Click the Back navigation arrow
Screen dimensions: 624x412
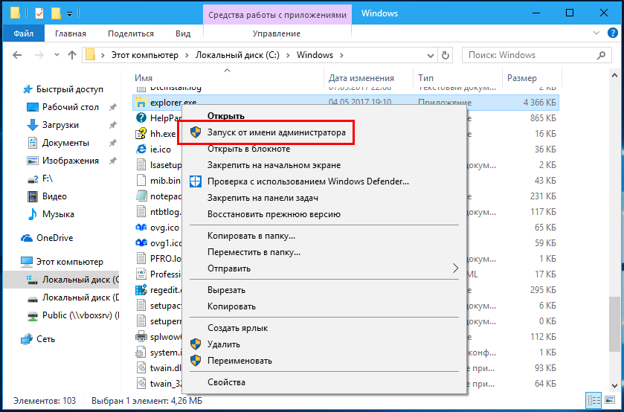click(x=17, y=55)
